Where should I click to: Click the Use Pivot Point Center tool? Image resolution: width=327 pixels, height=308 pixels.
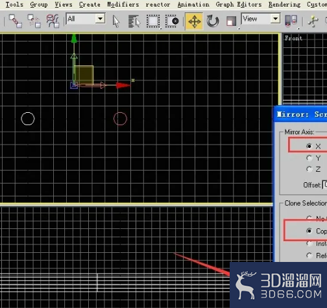point(291,21)
